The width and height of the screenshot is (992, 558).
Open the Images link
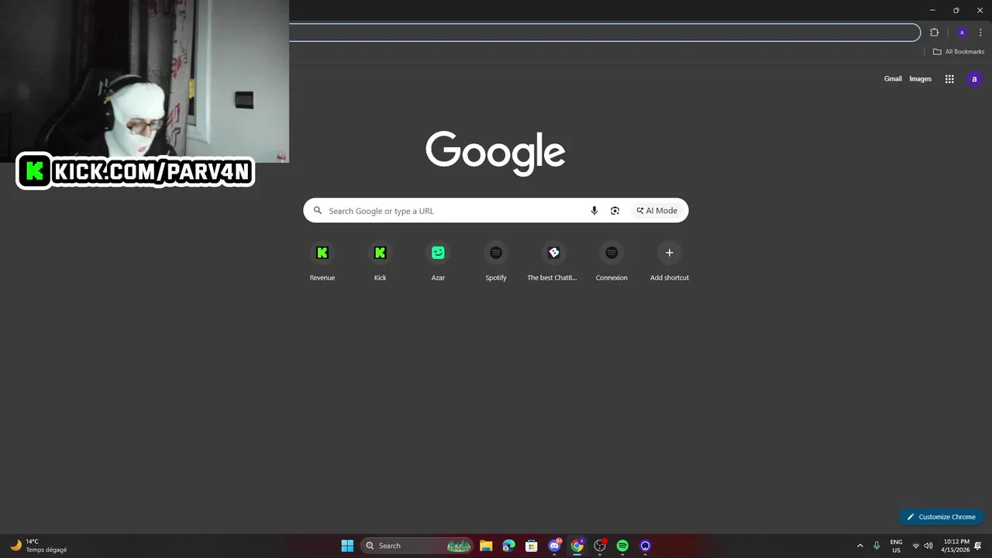coord(920,79)
